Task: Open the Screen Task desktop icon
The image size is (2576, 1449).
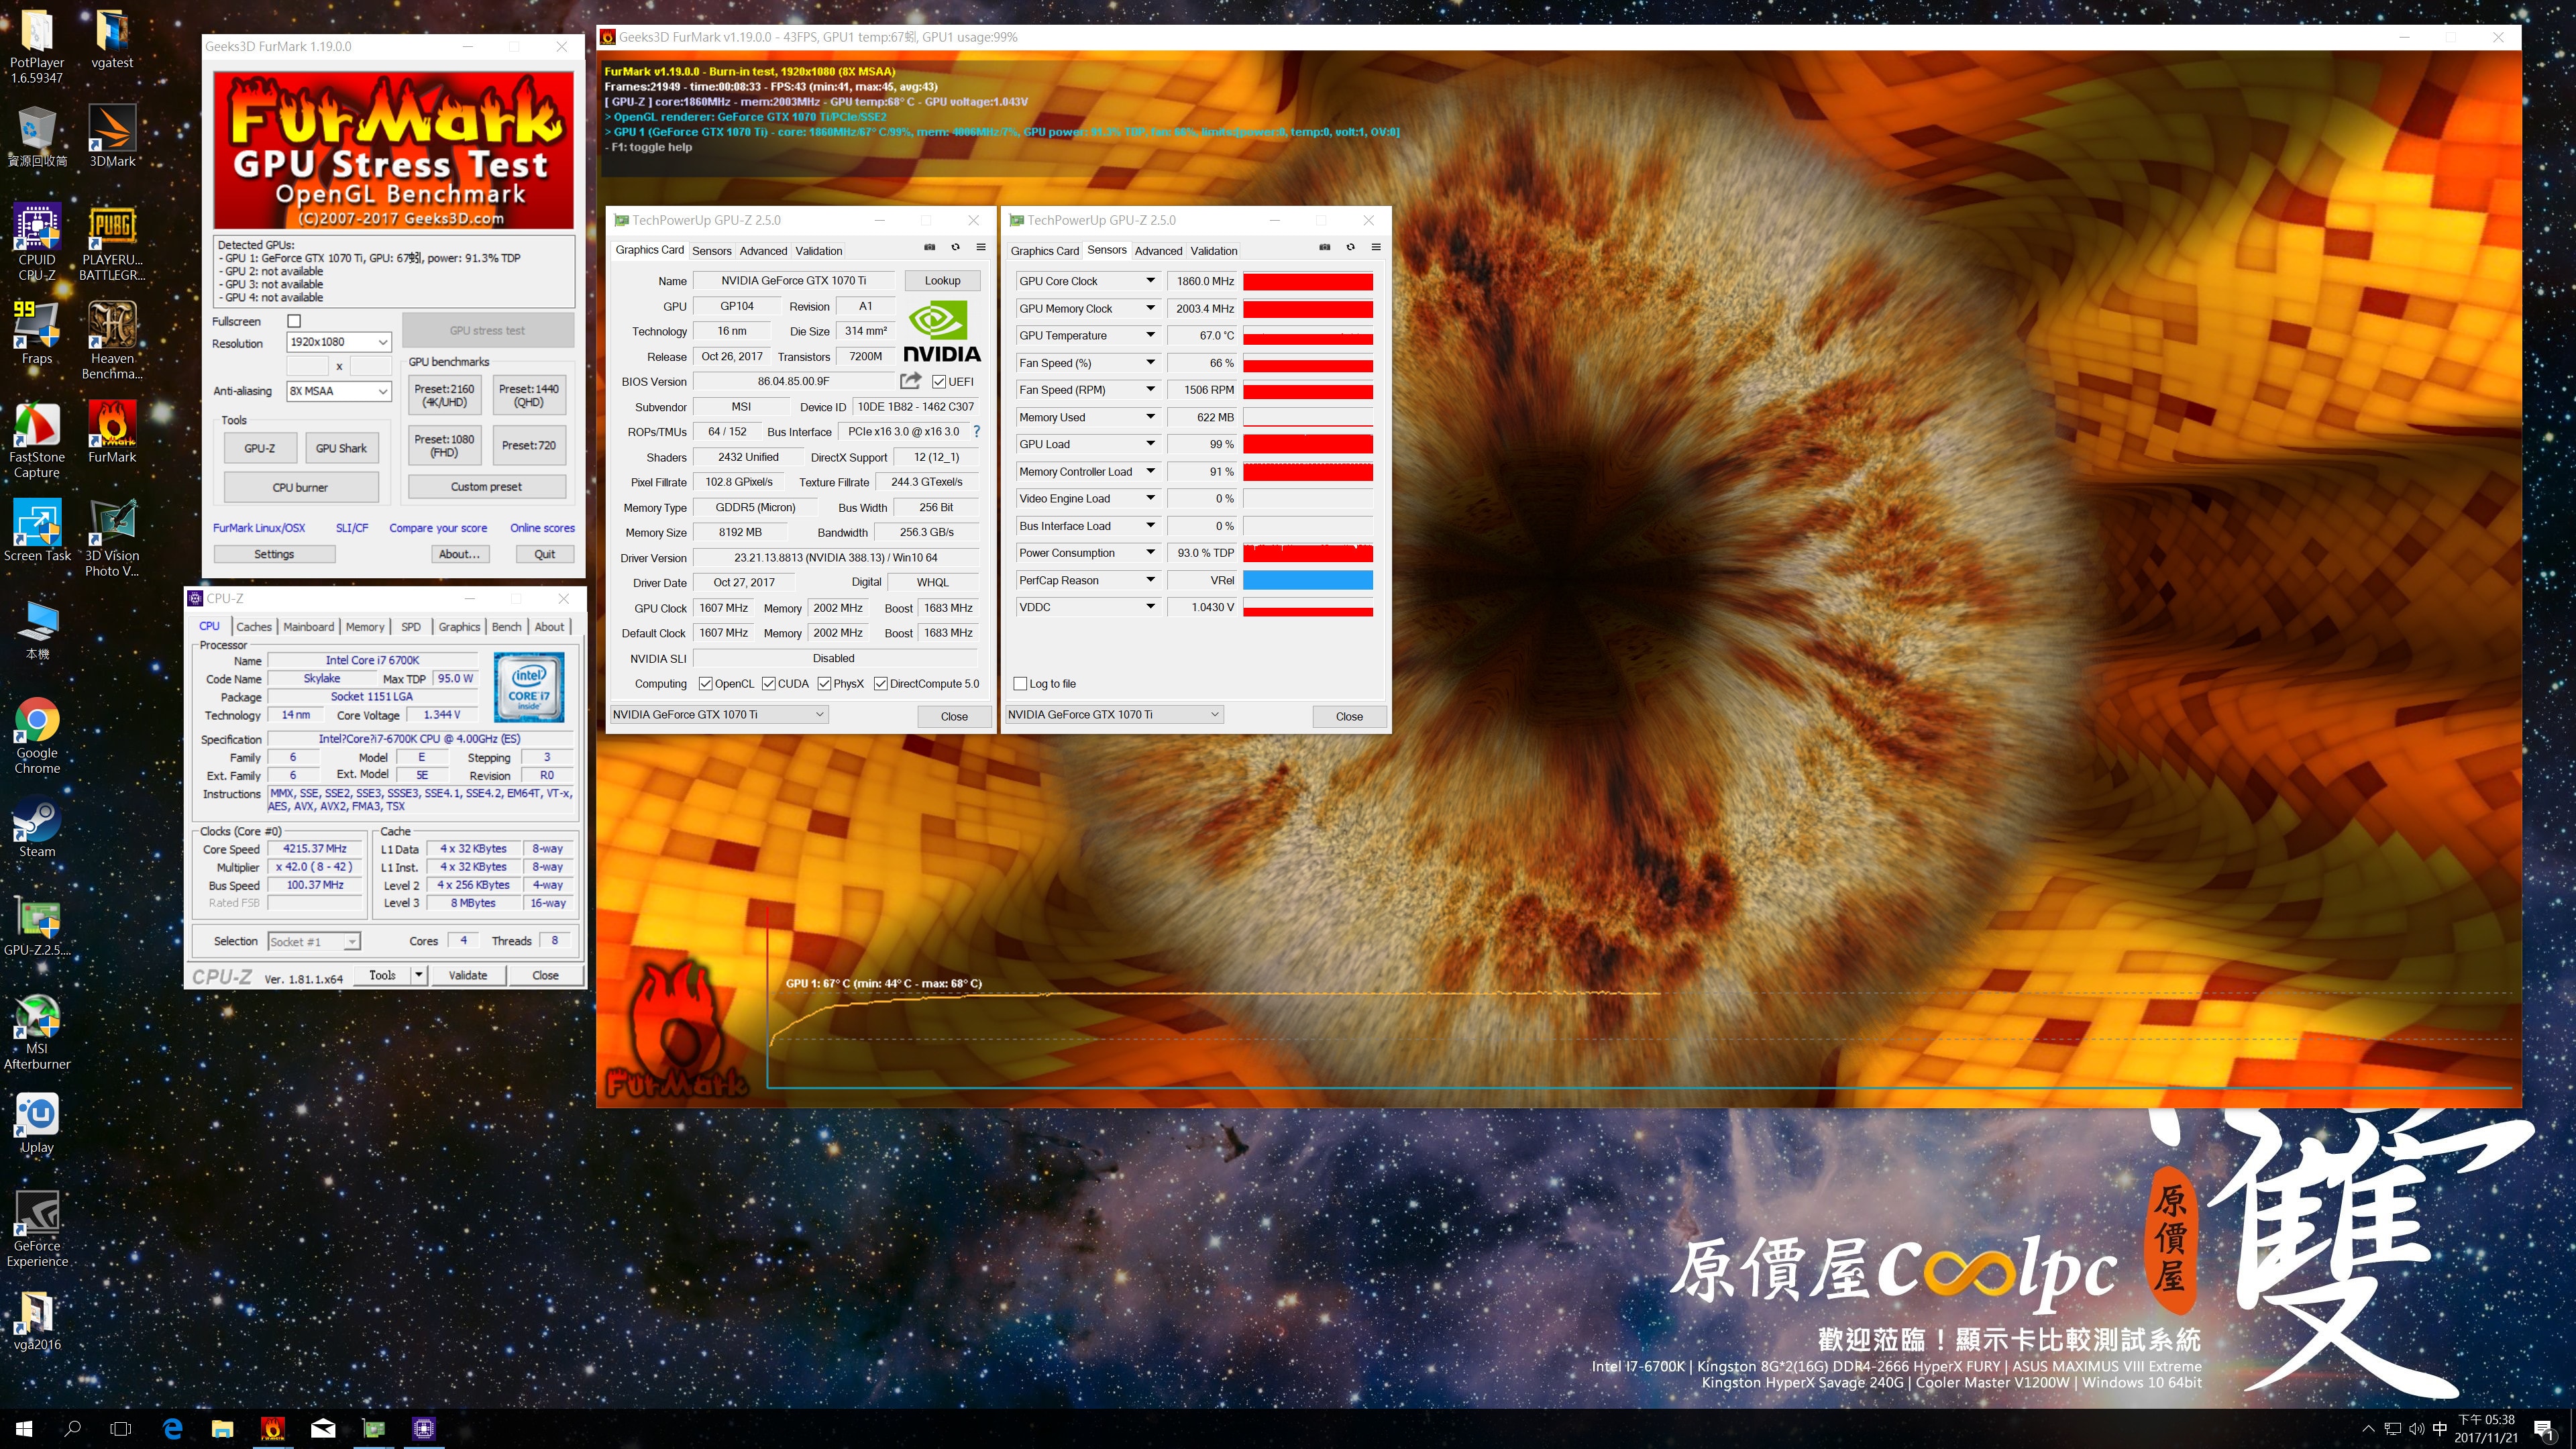Action: pyautogui.click(x=37, y=531)
